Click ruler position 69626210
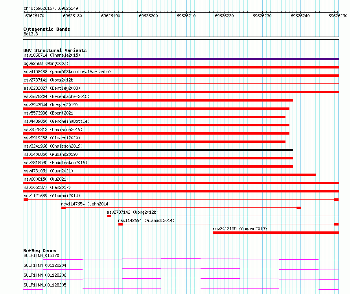The width and height of the screenshot is (350, 294). click(x=186, y=16)
